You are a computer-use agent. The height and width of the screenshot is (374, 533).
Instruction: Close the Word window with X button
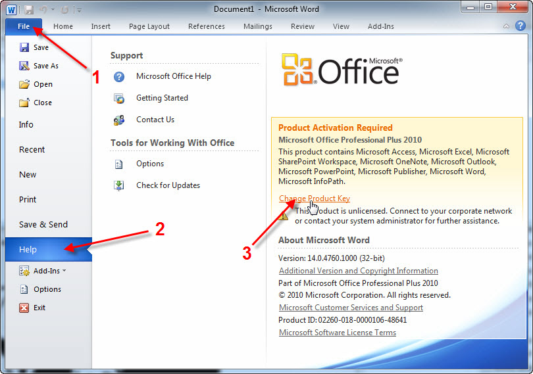click(513, 7)
